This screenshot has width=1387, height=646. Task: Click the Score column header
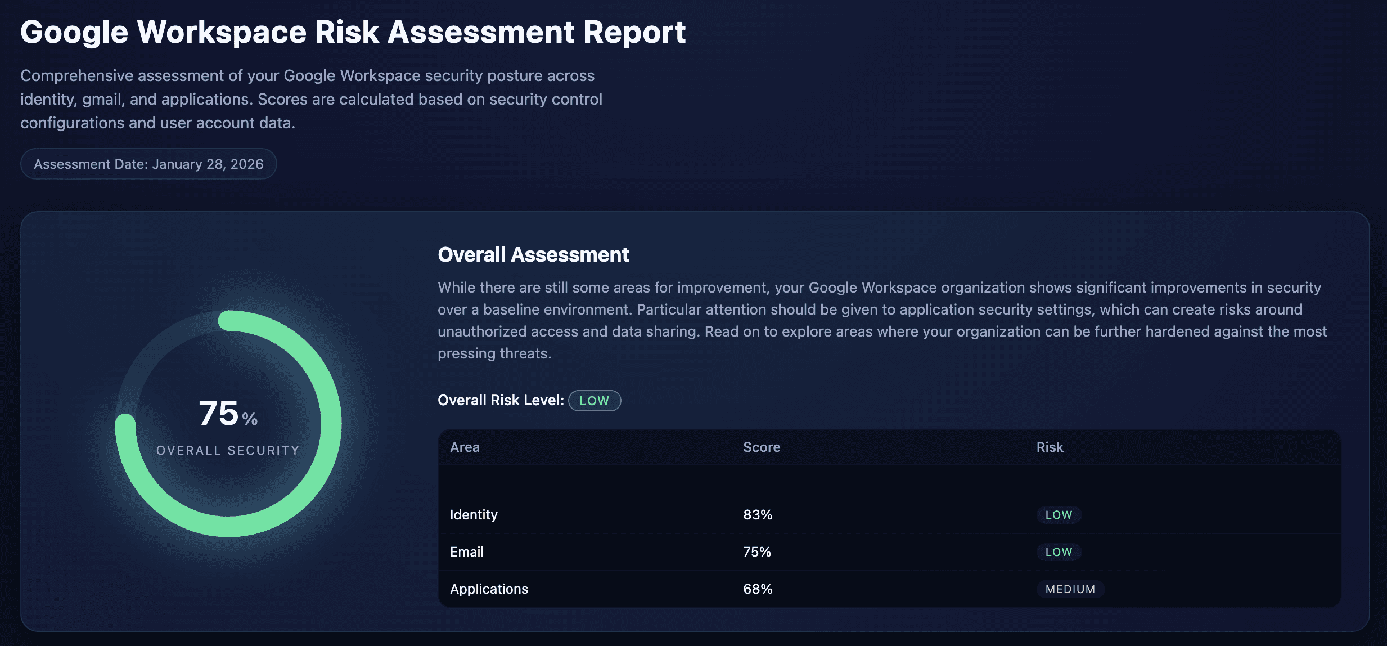[x=762, y=447]
